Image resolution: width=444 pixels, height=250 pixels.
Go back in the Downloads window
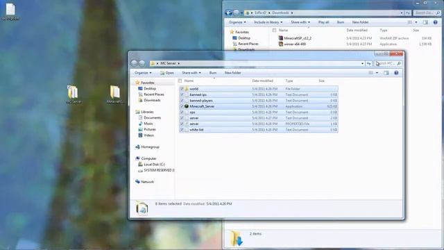point(228,12)
